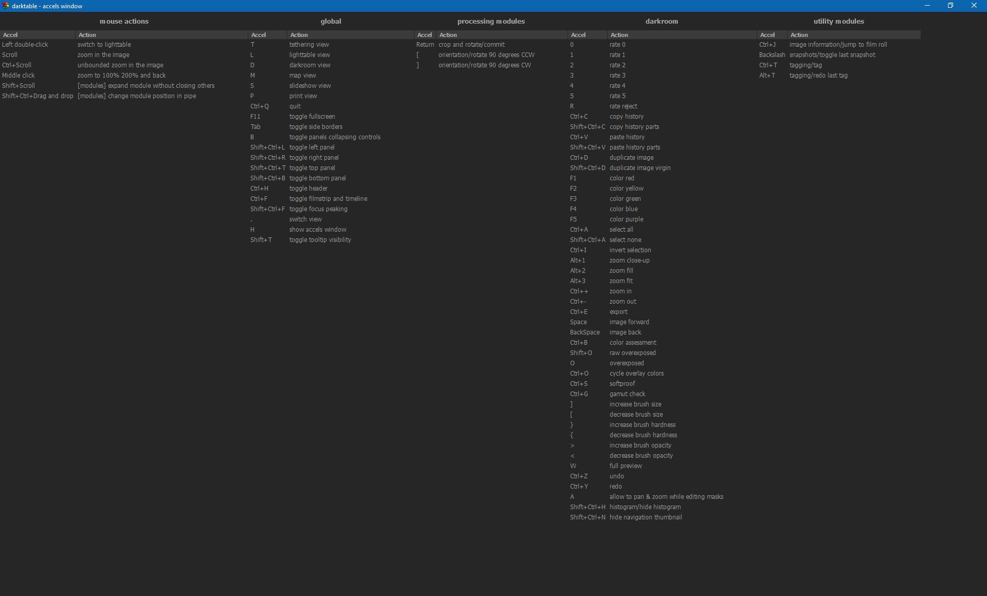Select the 'mouse actions' section heading
987x596 pixels.
pos(124,21)
